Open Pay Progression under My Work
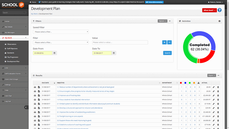 point(13,57)
